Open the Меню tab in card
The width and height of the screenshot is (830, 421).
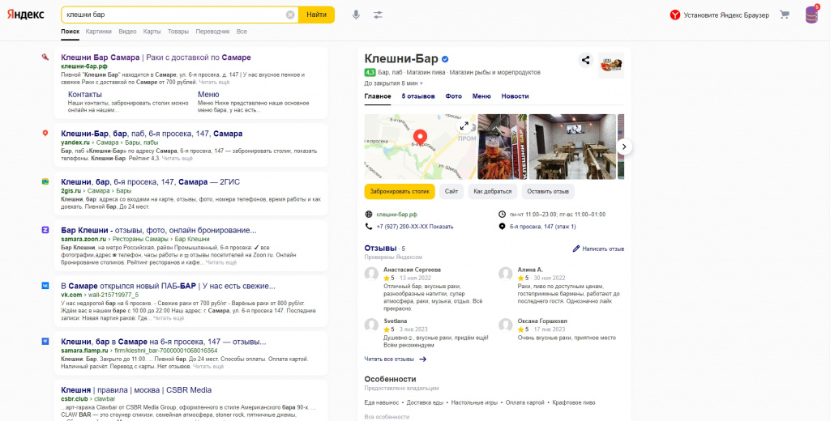point(481,96)
